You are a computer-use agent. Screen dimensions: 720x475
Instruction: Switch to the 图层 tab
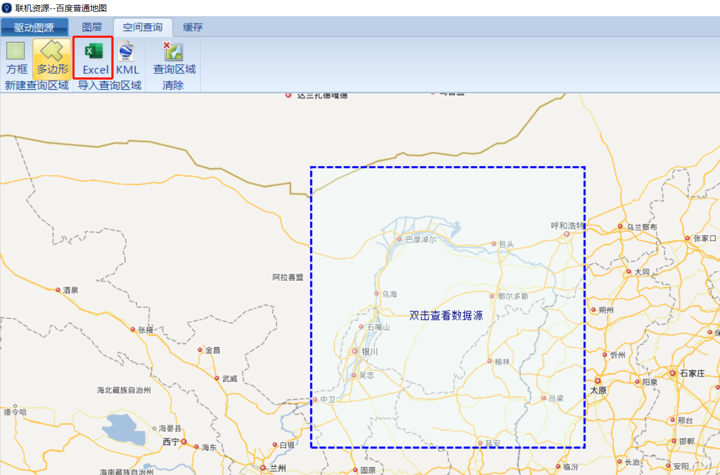(92, 27)
